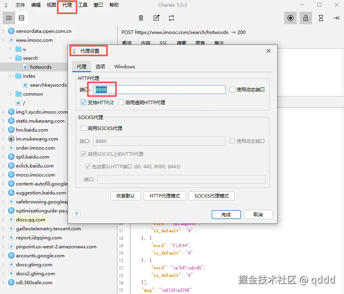This screenshot has width=344, height=294.
Task: Expand the common folder
Action: [10, 94]
